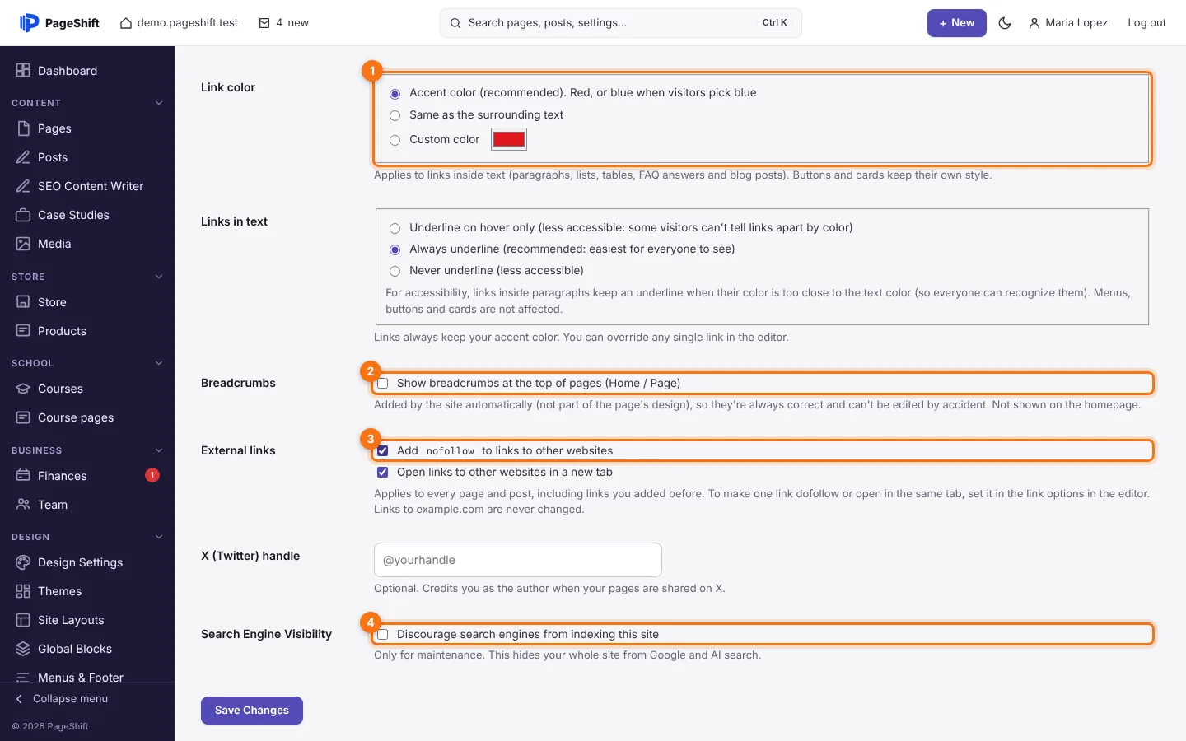The image size is (1186, 741).
Task: Collapse the DESIGN sidebar section
Action: pos(159,537)
